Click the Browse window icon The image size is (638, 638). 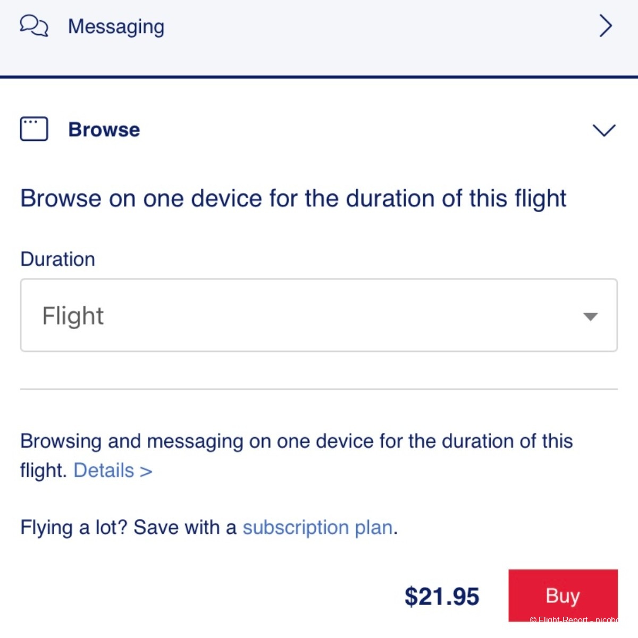pyautogui.click(x=34, y=129)
